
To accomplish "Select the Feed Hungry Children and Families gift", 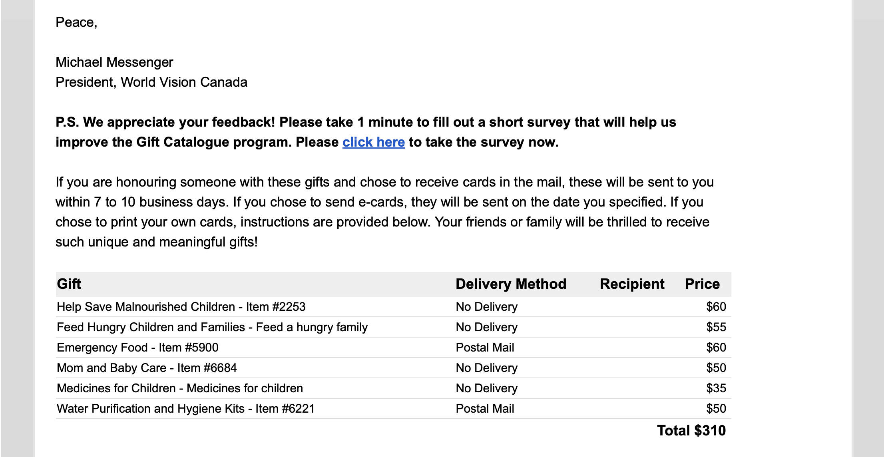I will (212, 327).
